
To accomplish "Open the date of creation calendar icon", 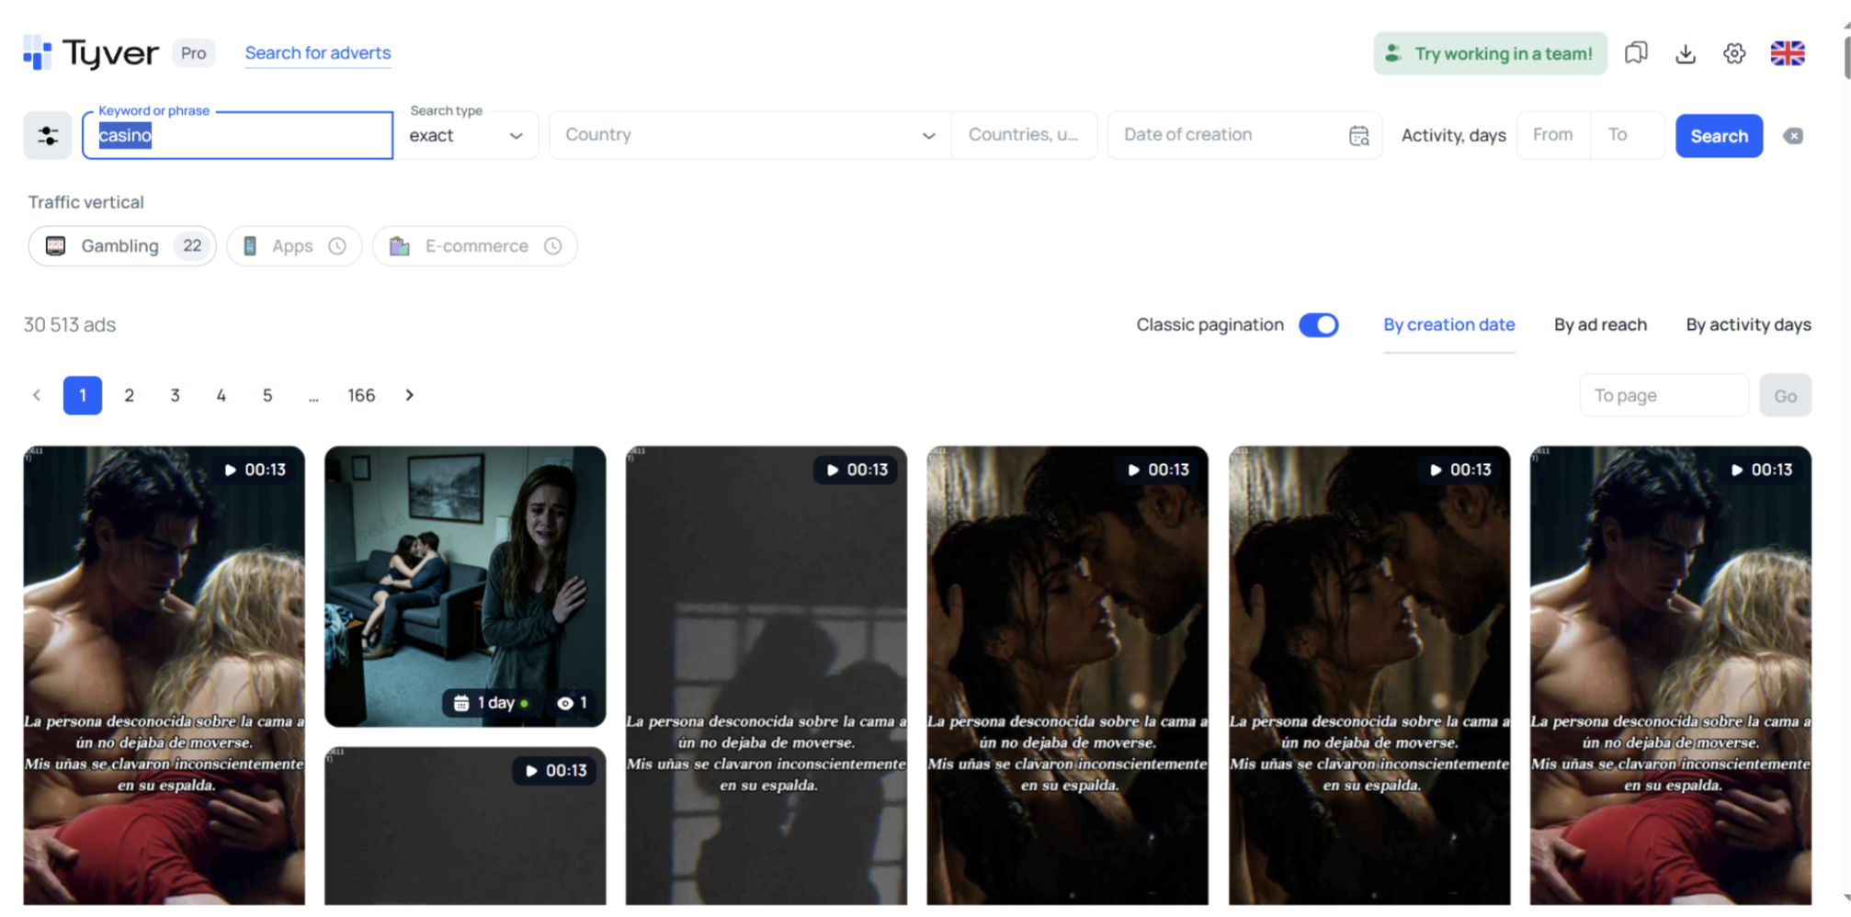I will click(1358, 136).
